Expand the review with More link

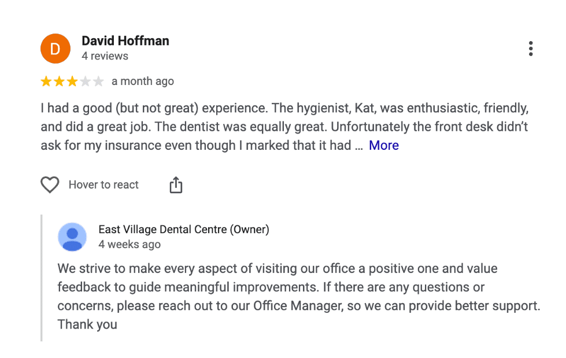coord(384,145)
